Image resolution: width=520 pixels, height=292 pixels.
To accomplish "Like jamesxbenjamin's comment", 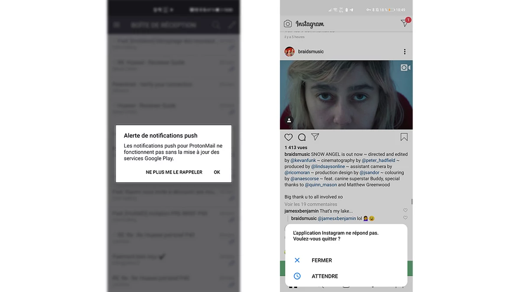I will pyautogui.click(x=405, y=211).
